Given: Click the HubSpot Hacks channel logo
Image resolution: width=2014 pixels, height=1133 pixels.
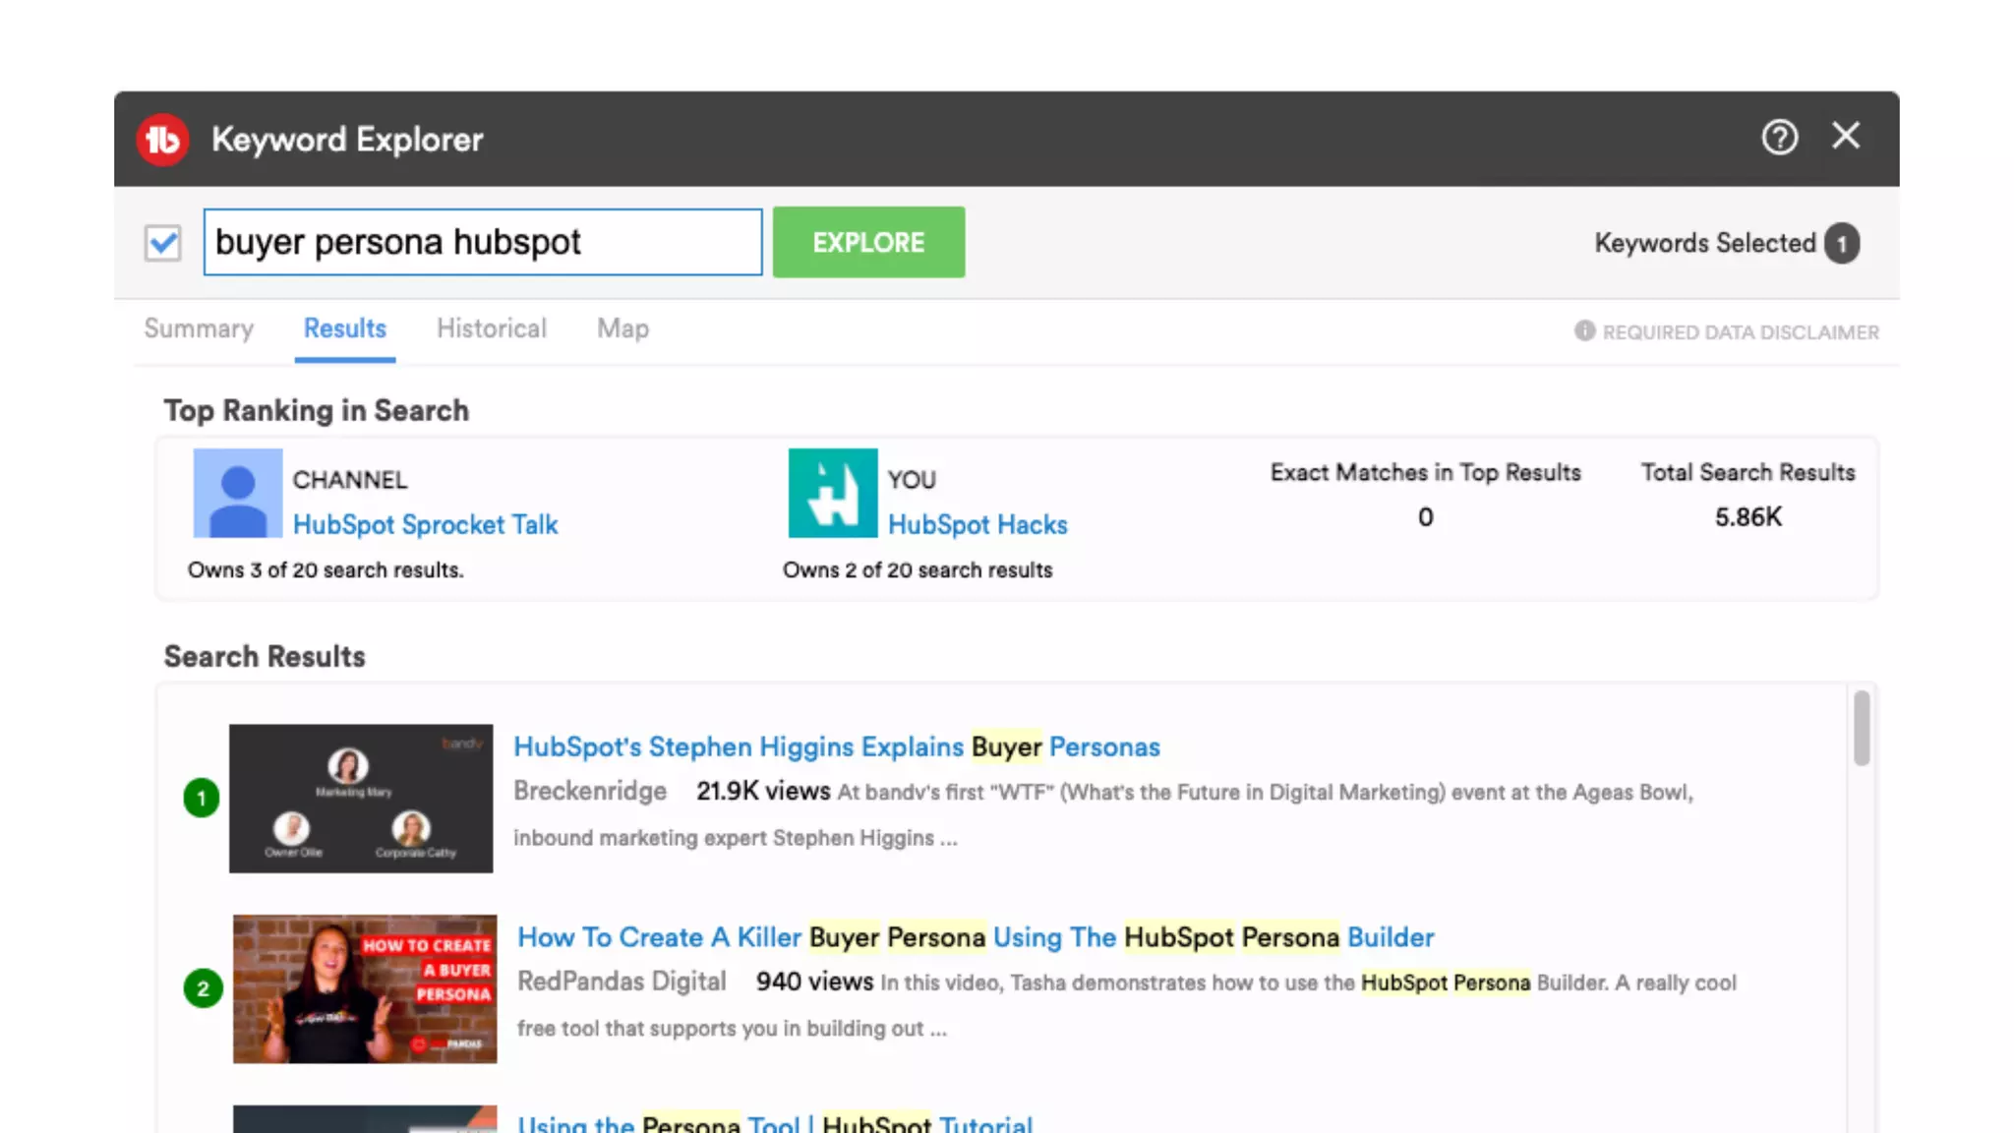Looking at the screenshot, I should pyautogui.click(x=833, y=494).
